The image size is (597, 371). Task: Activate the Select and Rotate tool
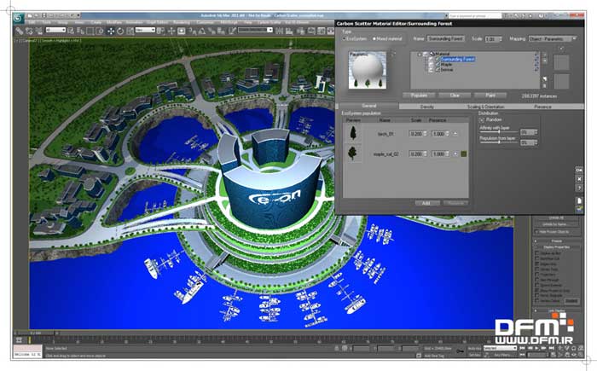pos(120,31)
